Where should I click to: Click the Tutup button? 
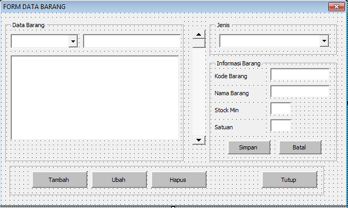(289, 180)
